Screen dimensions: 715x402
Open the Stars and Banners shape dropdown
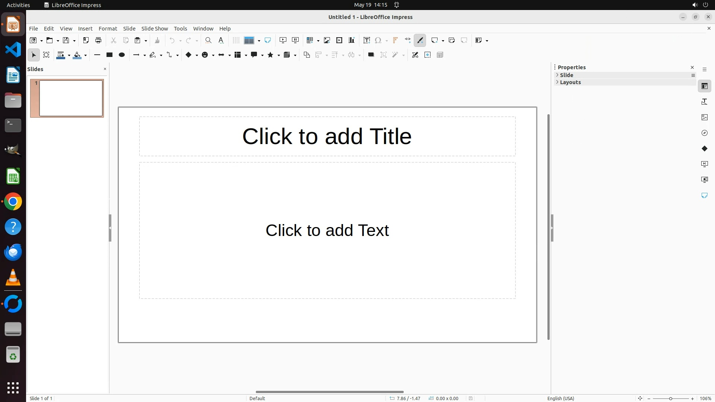279,55
